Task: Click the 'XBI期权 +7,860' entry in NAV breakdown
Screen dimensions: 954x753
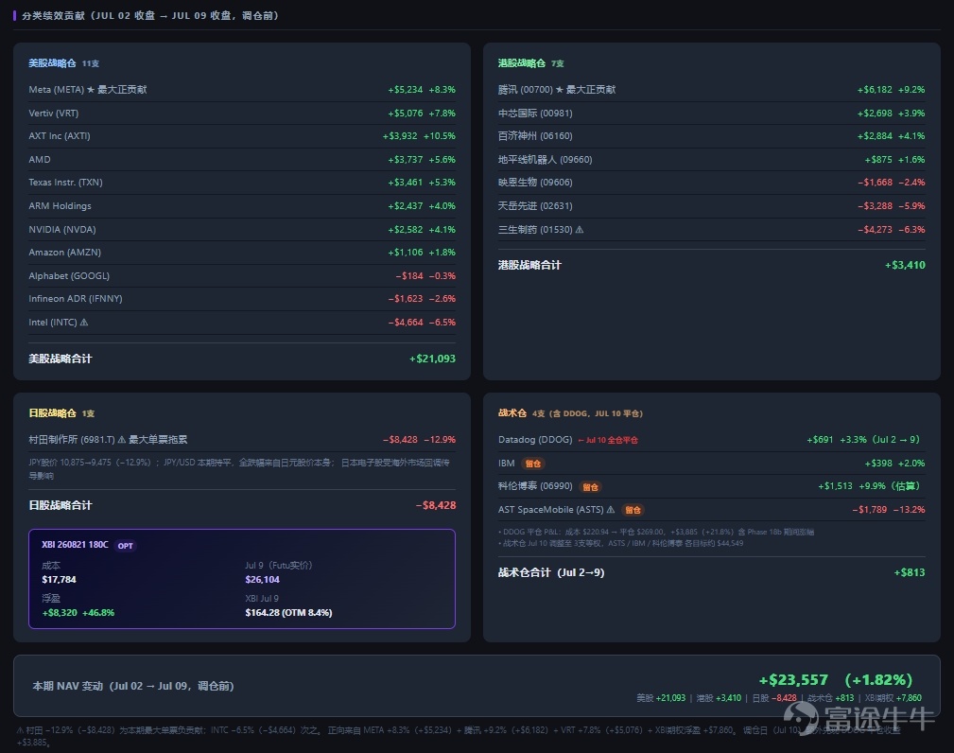Action: pyautogui.click(x=893, y=698)
